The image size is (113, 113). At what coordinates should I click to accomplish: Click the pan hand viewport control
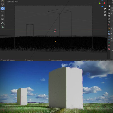click(x=105, y=12)
